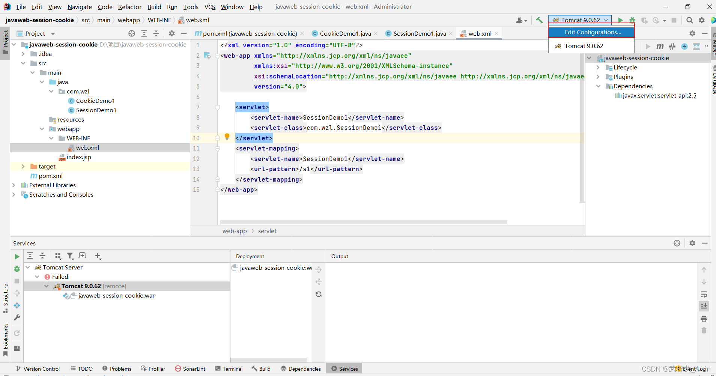
Task: Expand the .idea folder
Action: [23, 54]
